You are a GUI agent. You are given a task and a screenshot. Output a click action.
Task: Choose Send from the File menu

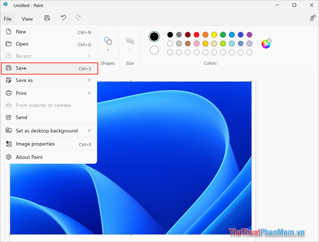[x=49, y=118]
